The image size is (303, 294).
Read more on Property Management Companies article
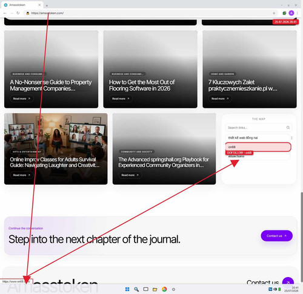[21, 99]
